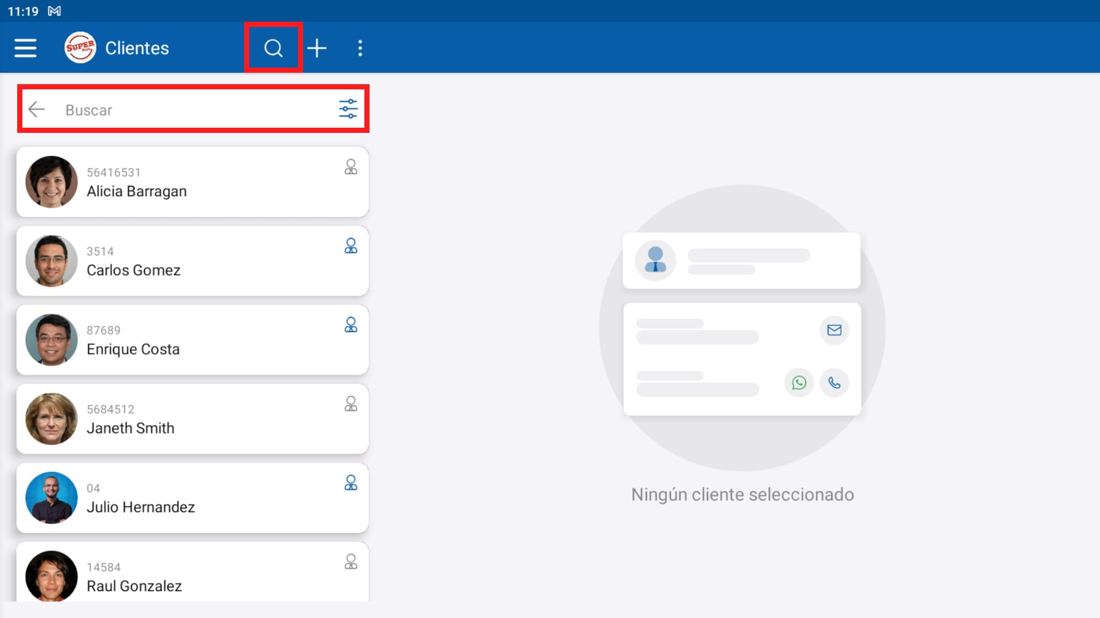Click the contact badge icon on Alicia Barragan's card
The image size is (1100, 618).
[351, 167]
